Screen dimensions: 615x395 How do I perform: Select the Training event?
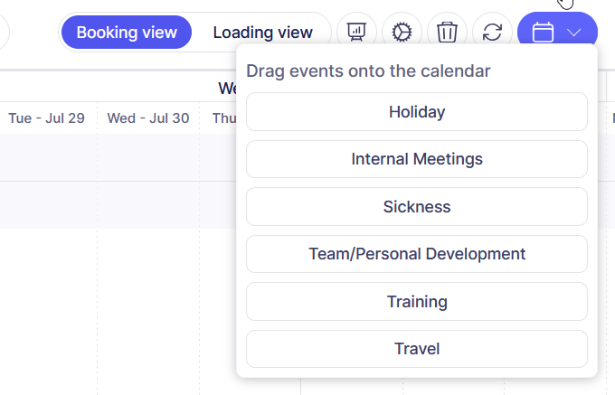click(417, 302)
